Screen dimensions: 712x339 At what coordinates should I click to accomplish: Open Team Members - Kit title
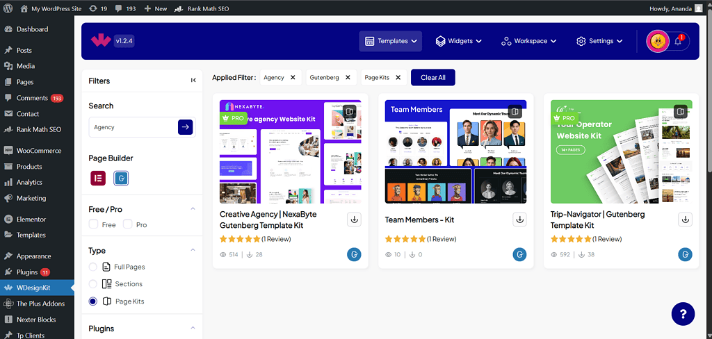click(x=419, y=220)
